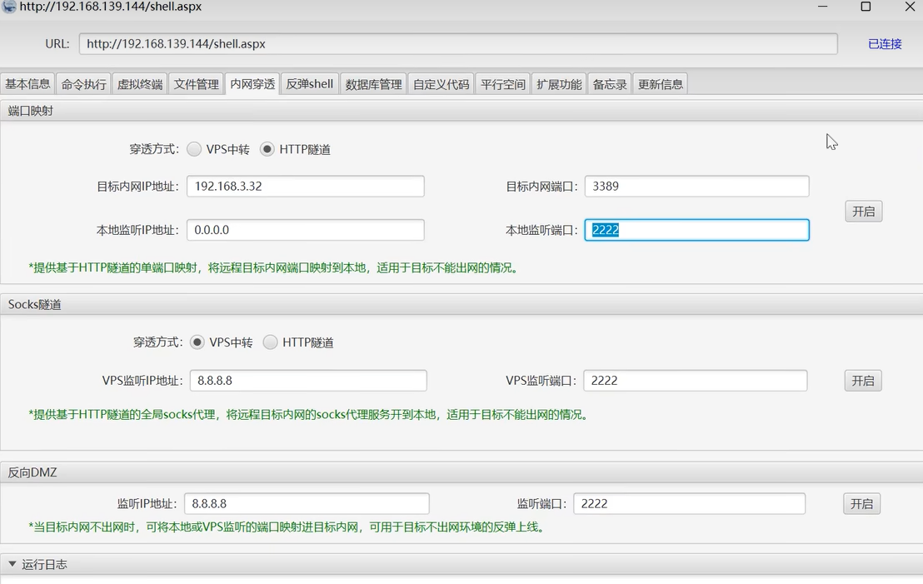
Task: Open the 虚拟终端 tab
Action: click(x=140, y=83)
